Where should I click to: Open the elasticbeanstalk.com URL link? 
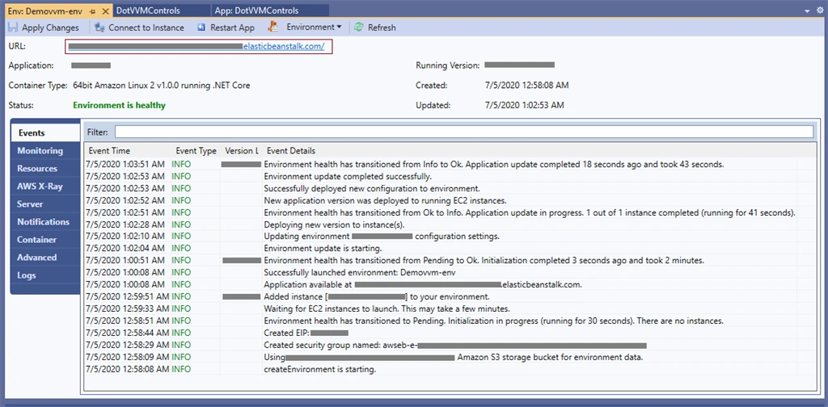[x=287, y=46]
